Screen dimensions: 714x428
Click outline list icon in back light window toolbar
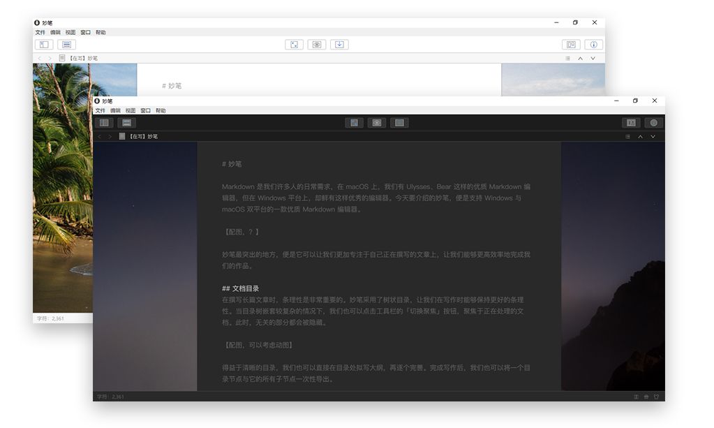pos(66,45)
